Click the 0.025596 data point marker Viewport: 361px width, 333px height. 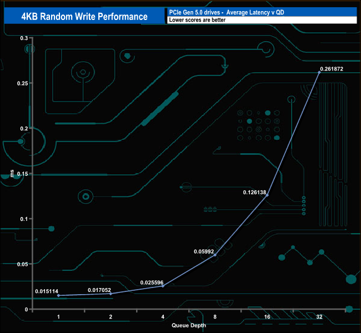[x=163, y=286]
